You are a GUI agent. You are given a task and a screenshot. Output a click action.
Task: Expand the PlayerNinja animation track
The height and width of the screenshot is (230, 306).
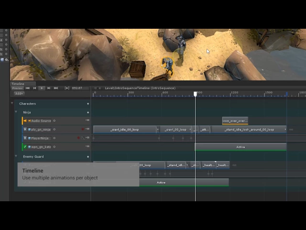click(x=25, y=138)
